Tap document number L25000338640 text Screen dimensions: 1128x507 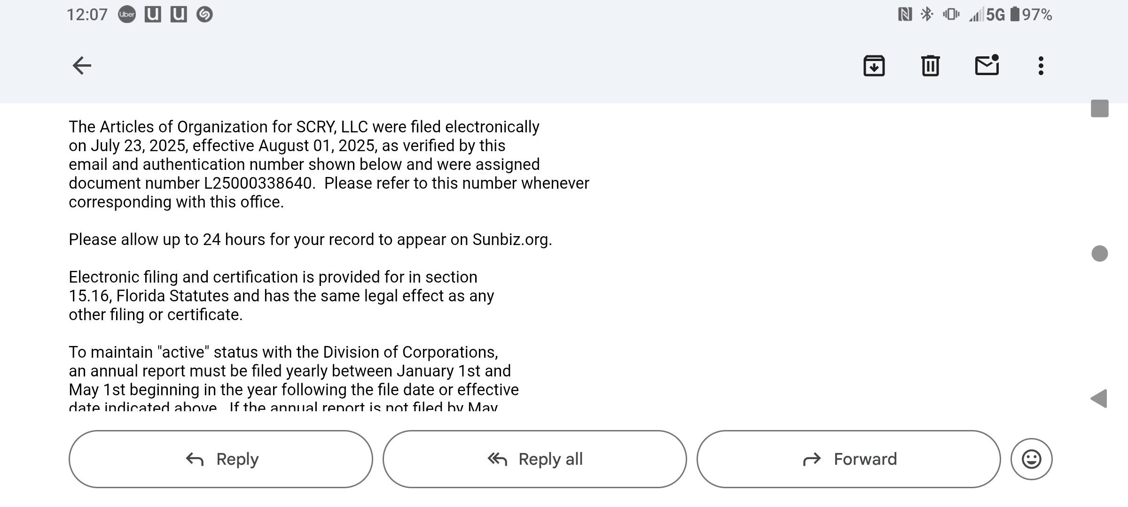(258, 183)
